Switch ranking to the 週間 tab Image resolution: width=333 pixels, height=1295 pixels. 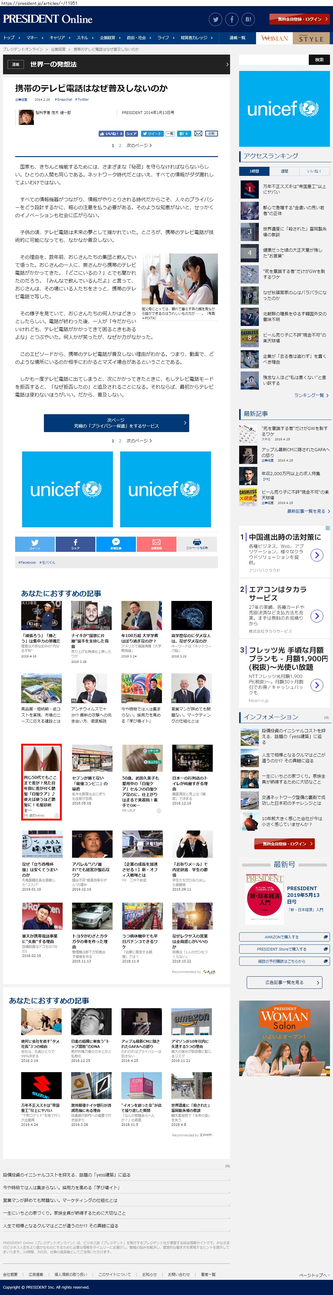284,171
